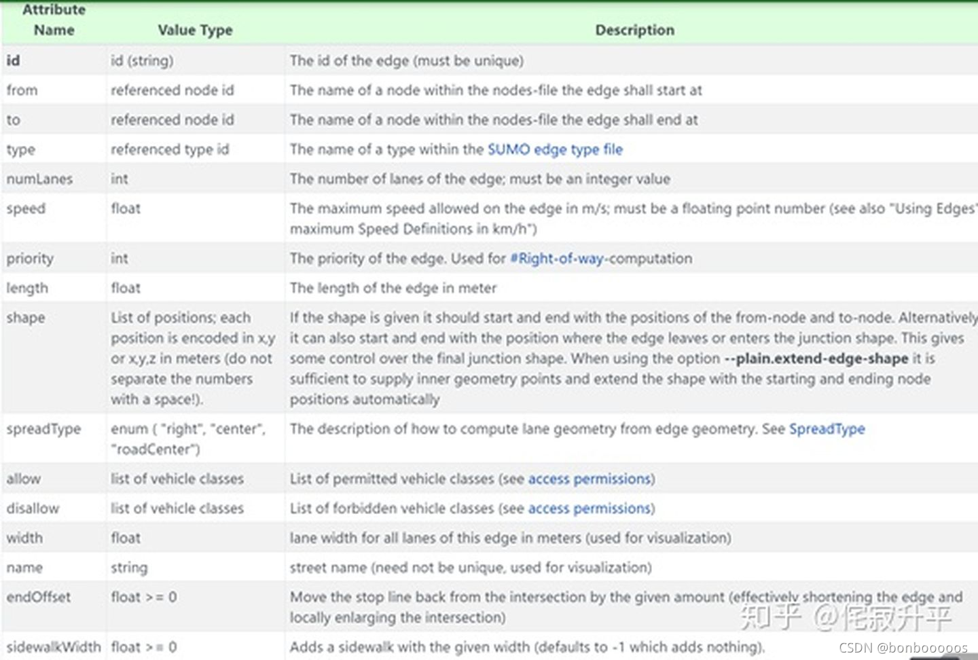Click 'the edge shall start at' description
Image resolution: width=978 pixels, height=660 pixels.
496,90
